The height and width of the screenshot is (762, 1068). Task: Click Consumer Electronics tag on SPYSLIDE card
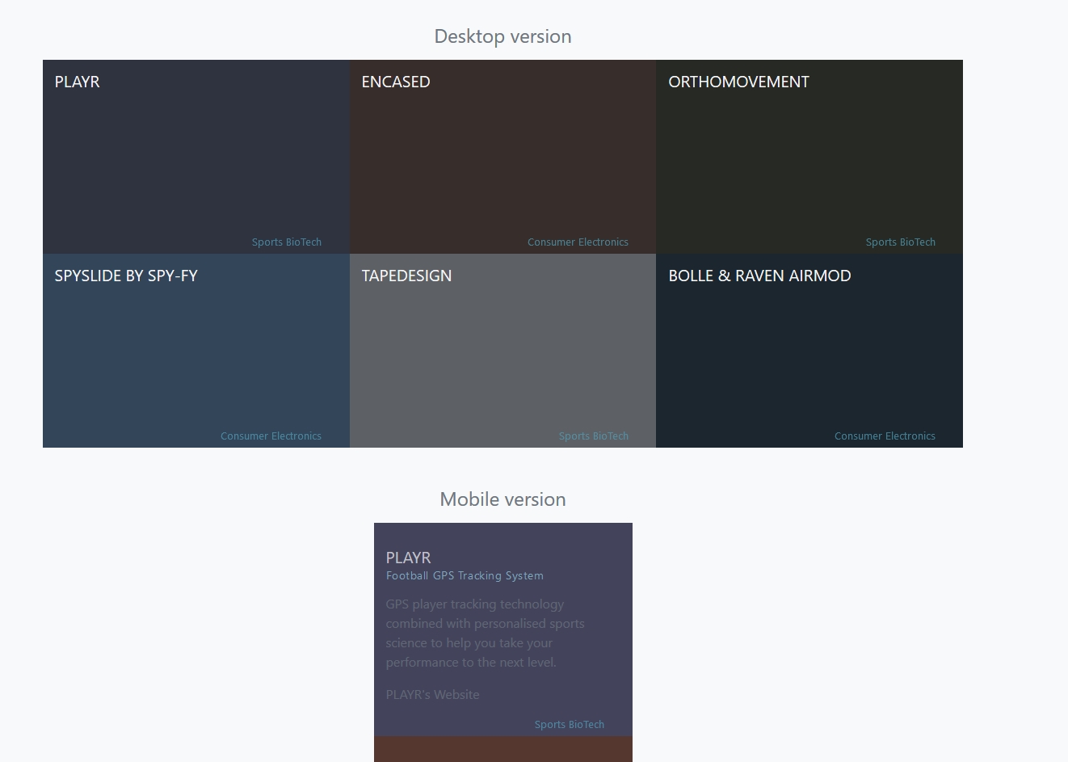271,436
